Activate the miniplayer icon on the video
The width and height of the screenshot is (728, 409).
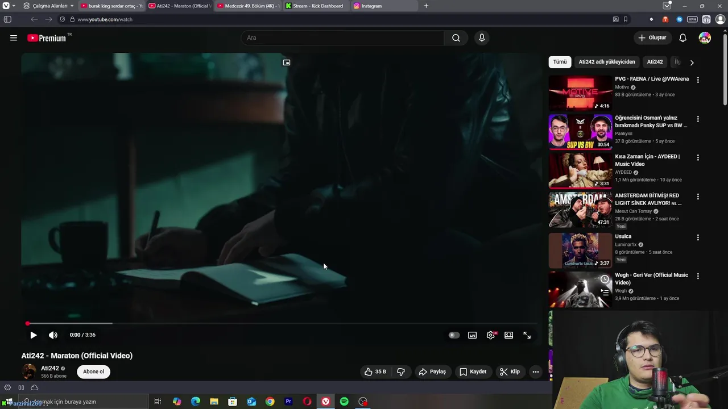[x=287, y=62]
